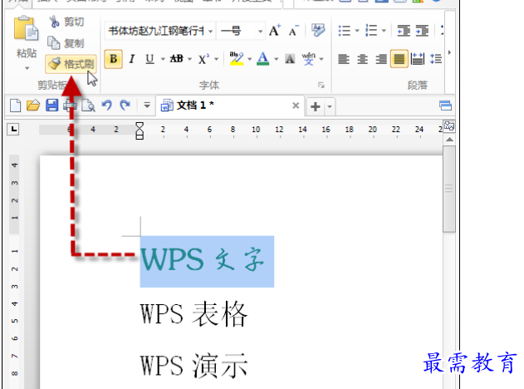This screenshot has height=389, width=524.
Task: Open the phonetic guide dropdown arrow
Action: (x=321, y=59)
